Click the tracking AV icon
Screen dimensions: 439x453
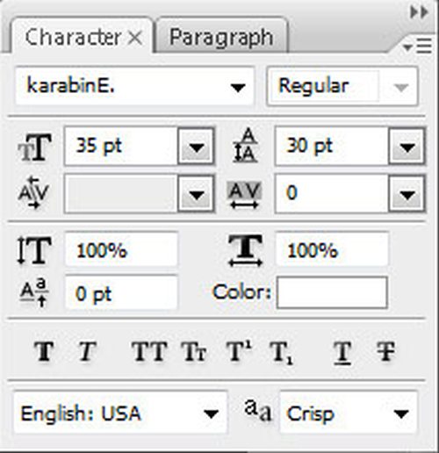pos(244,195)
